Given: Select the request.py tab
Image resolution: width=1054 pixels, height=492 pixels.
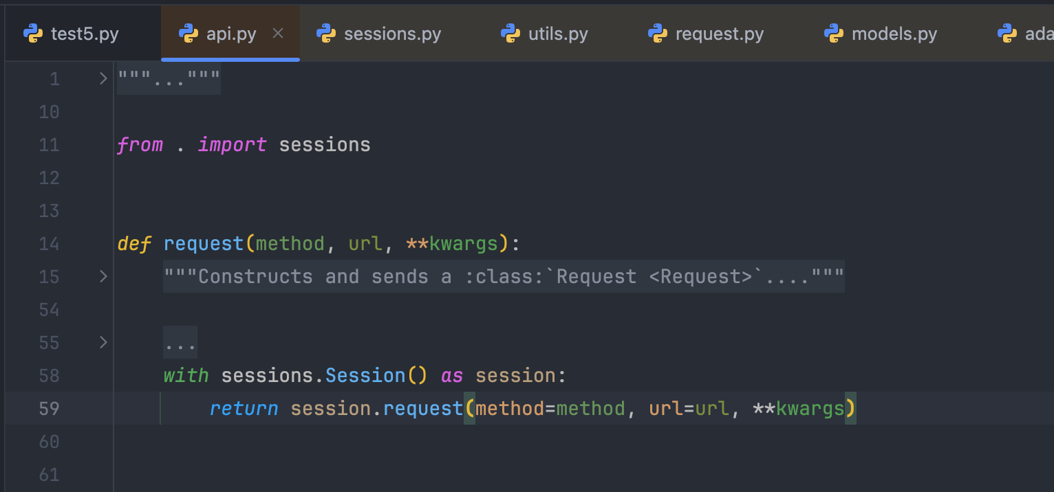Looking at the screenshot, I should tap(720, 34).
